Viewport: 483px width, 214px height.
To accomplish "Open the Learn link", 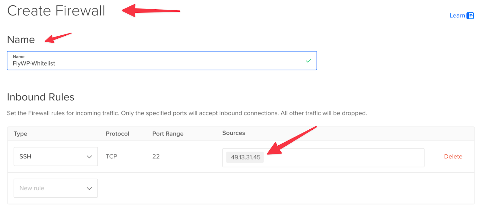I will (x=457, y=16).
